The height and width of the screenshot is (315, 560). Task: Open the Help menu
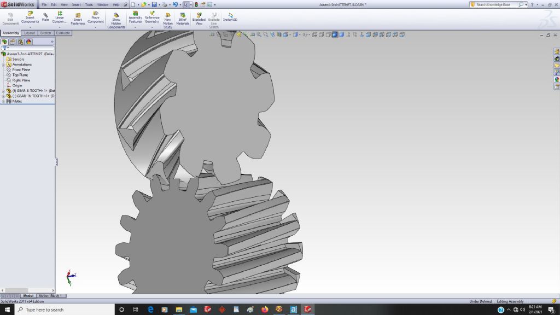116,4
